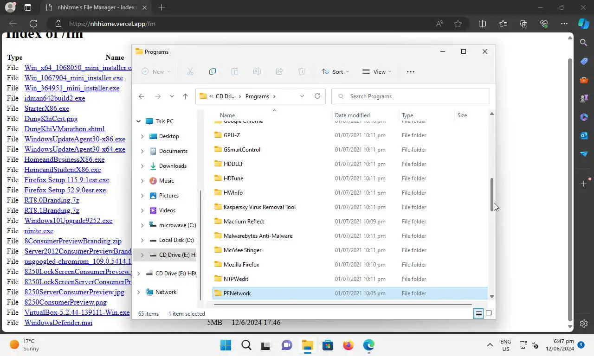Expand the Network tree node

[138, 292]
